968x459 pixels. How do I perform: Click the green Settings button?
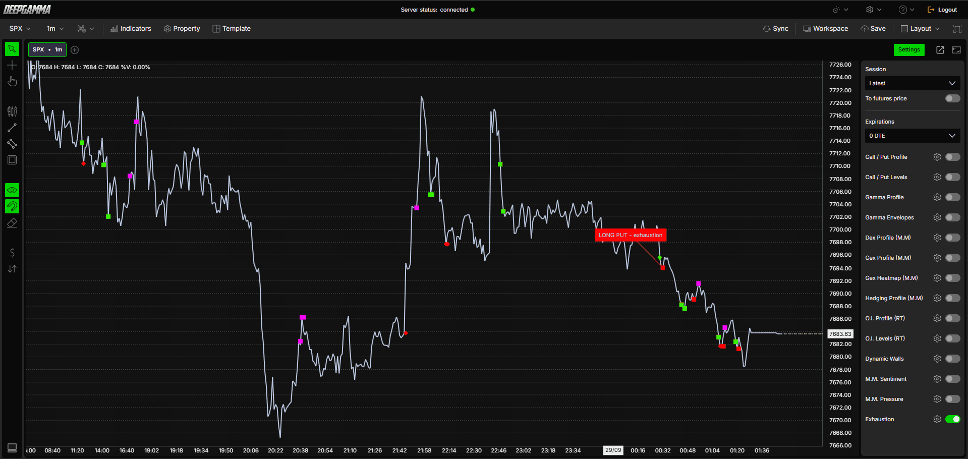[x=909, y=49]
